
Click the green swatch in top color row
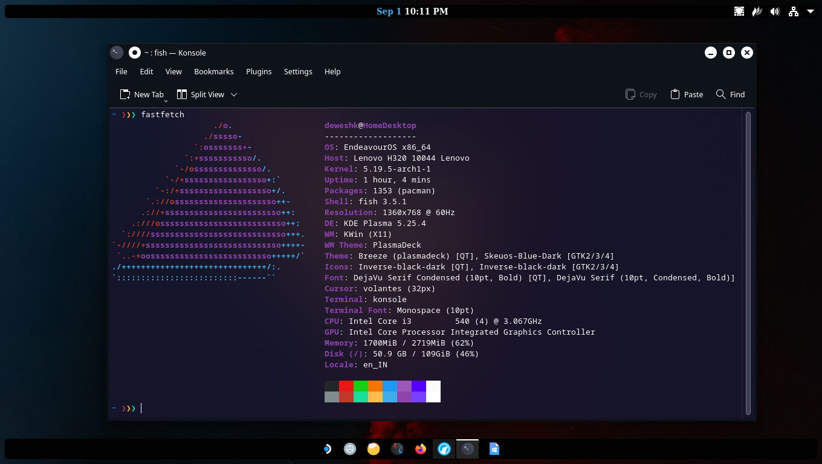click(x=361, y=386)
